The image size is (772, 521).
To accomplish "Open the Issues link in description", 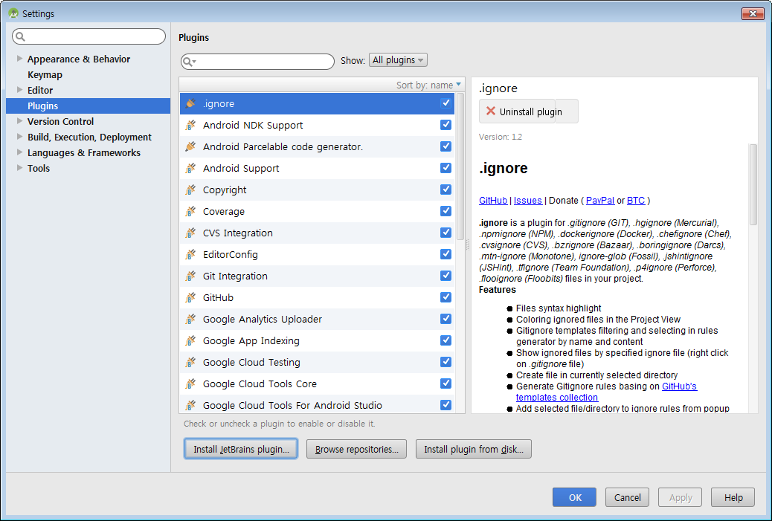I will pyautogui.click(x=528, y=200).
